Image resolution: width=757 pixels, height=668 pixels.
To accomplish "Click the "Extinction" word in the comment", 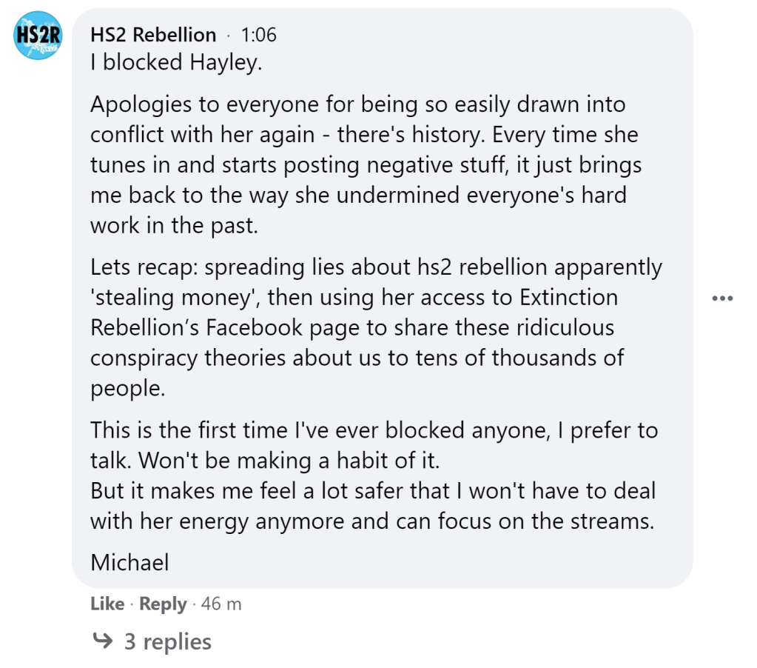I will 569,298.
